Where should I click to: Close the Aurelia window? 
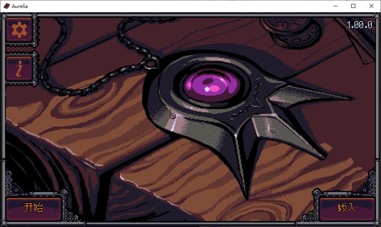(371, 6)
